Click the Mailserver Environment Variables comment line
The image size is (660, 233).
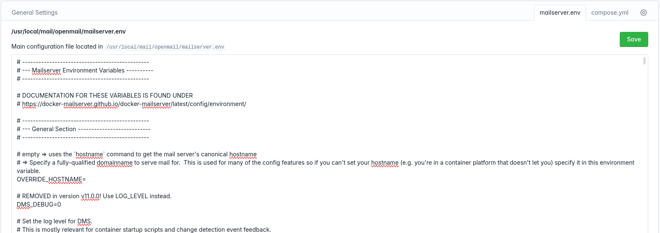85,70
